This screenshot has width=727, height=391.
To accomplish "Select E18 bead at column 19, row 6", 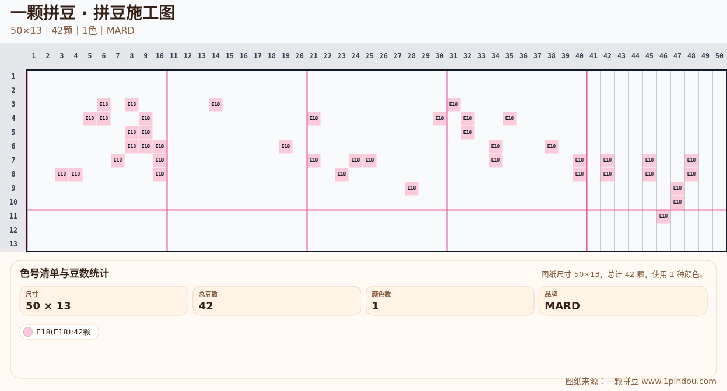I will (x=286, y=147).
